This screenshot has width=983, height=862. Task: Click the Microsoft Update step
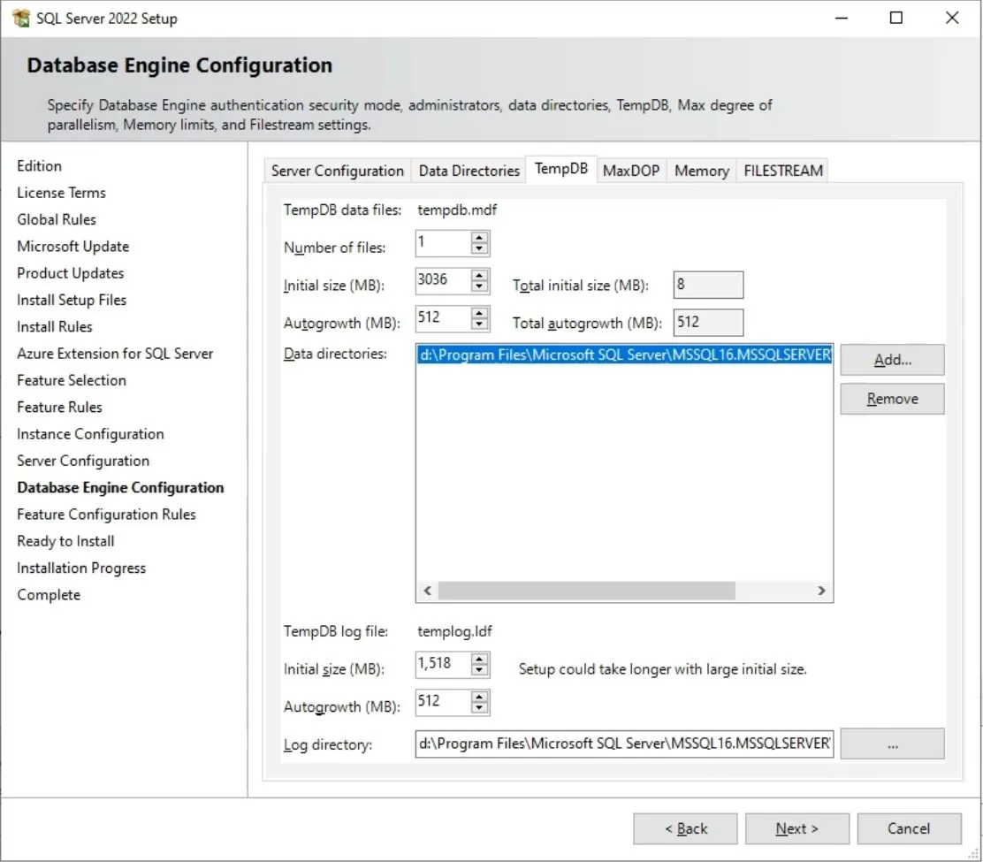pos(72,247)
